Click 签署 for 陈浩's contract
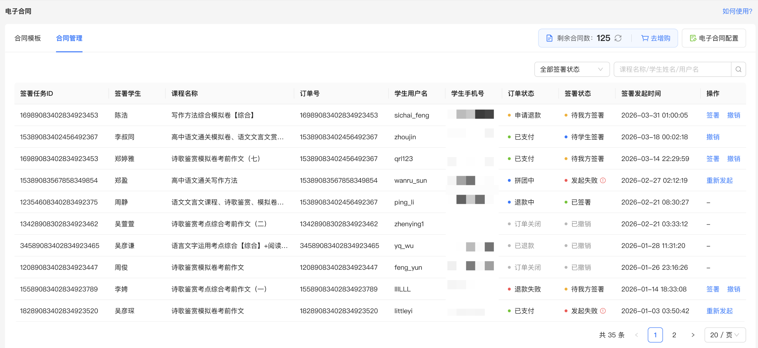This screenshot has width=758, height=348. [x=712, y=115]
